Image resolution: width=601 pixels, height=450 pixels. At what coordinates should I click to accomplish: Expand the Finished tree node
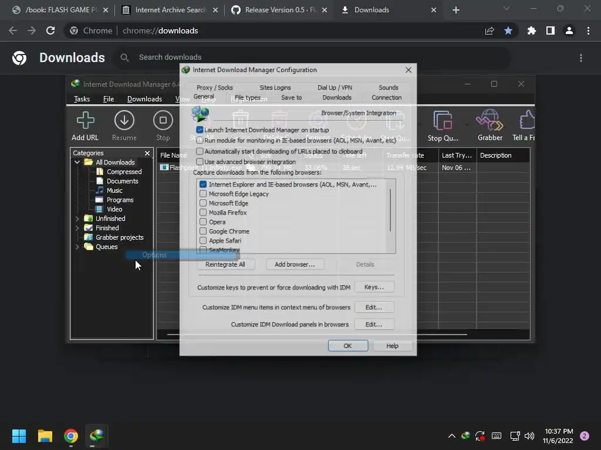tap(77, 228)
